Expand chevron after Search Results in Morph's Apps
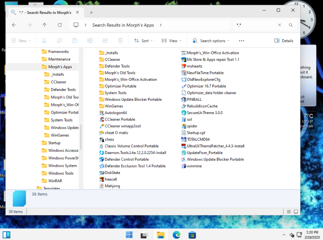 click(x=161, y=25)
